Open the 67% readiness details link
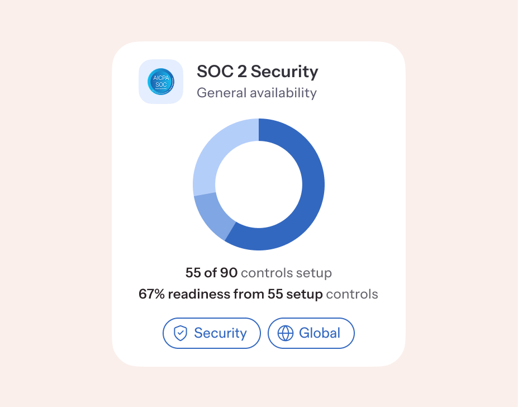 pyautogui.click(x=258, y=294)
